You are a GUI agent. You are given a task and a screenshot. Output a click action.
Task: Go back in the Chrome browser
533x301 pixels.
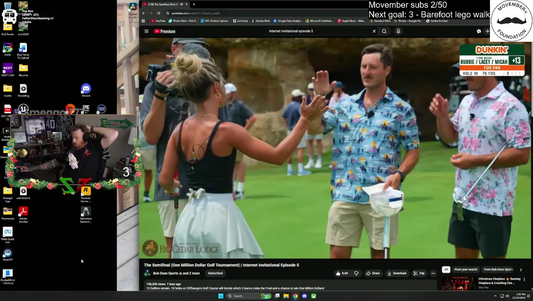(x=144, y=13)
